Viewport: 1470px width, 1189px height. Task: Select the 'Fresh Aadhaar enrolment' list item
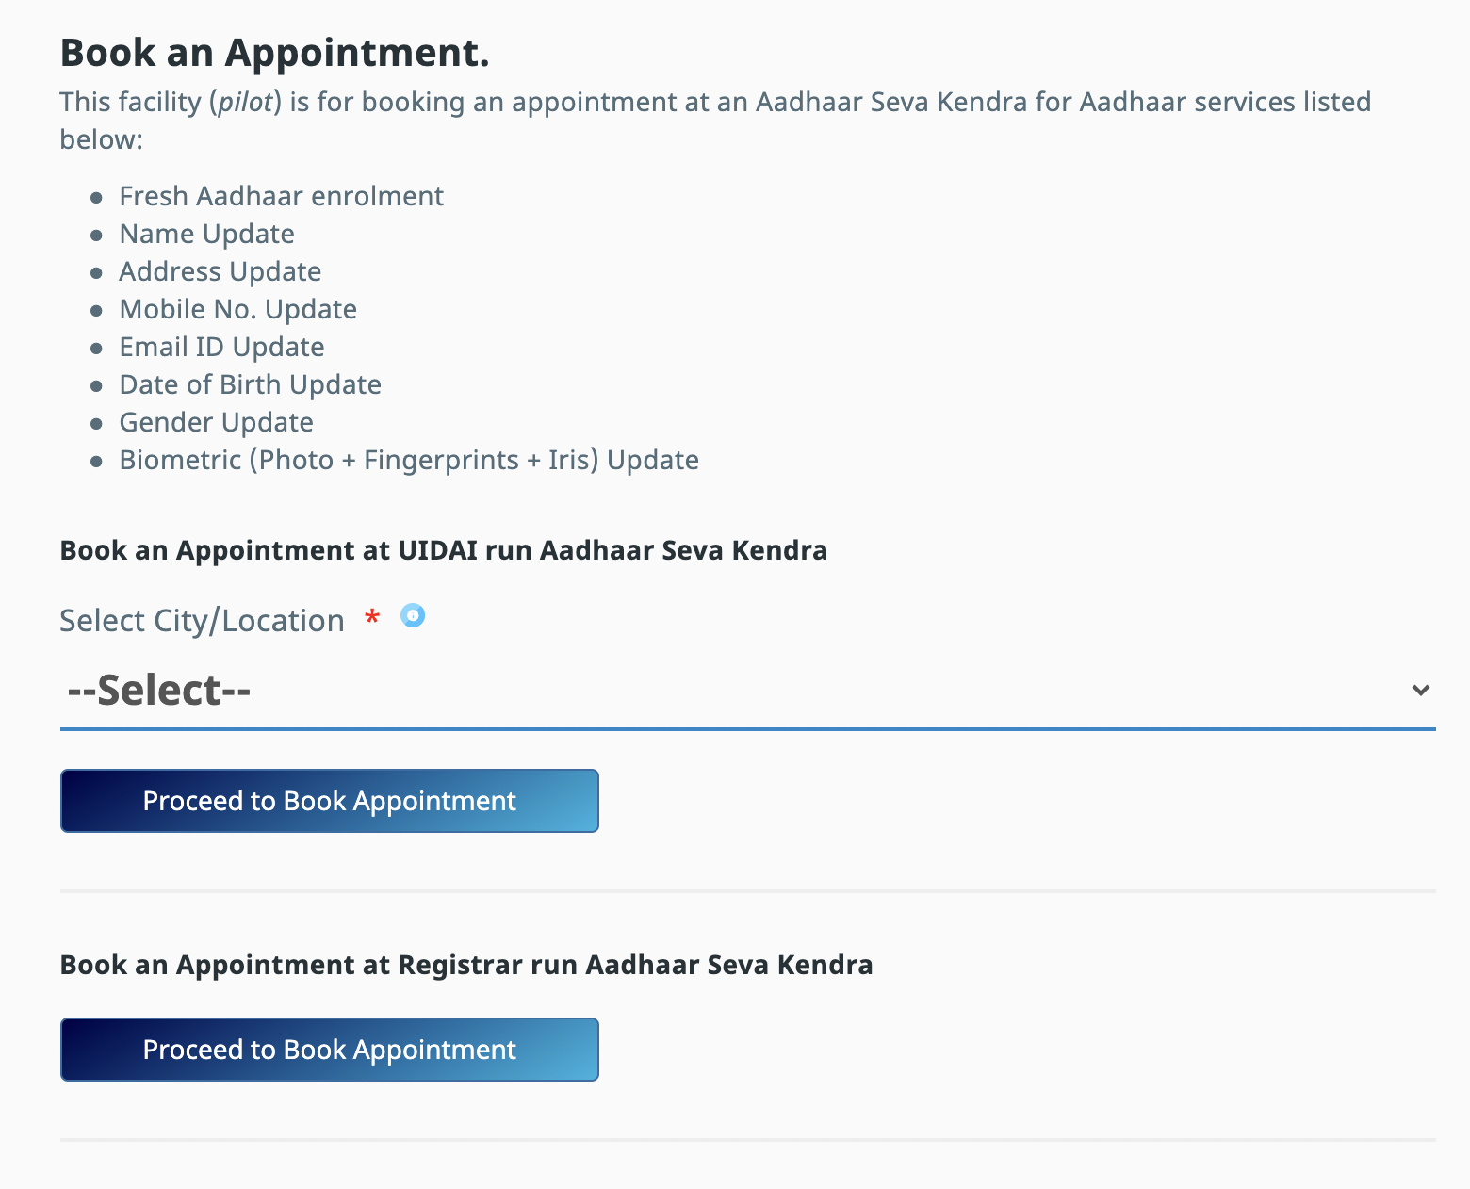coord(281,196)
